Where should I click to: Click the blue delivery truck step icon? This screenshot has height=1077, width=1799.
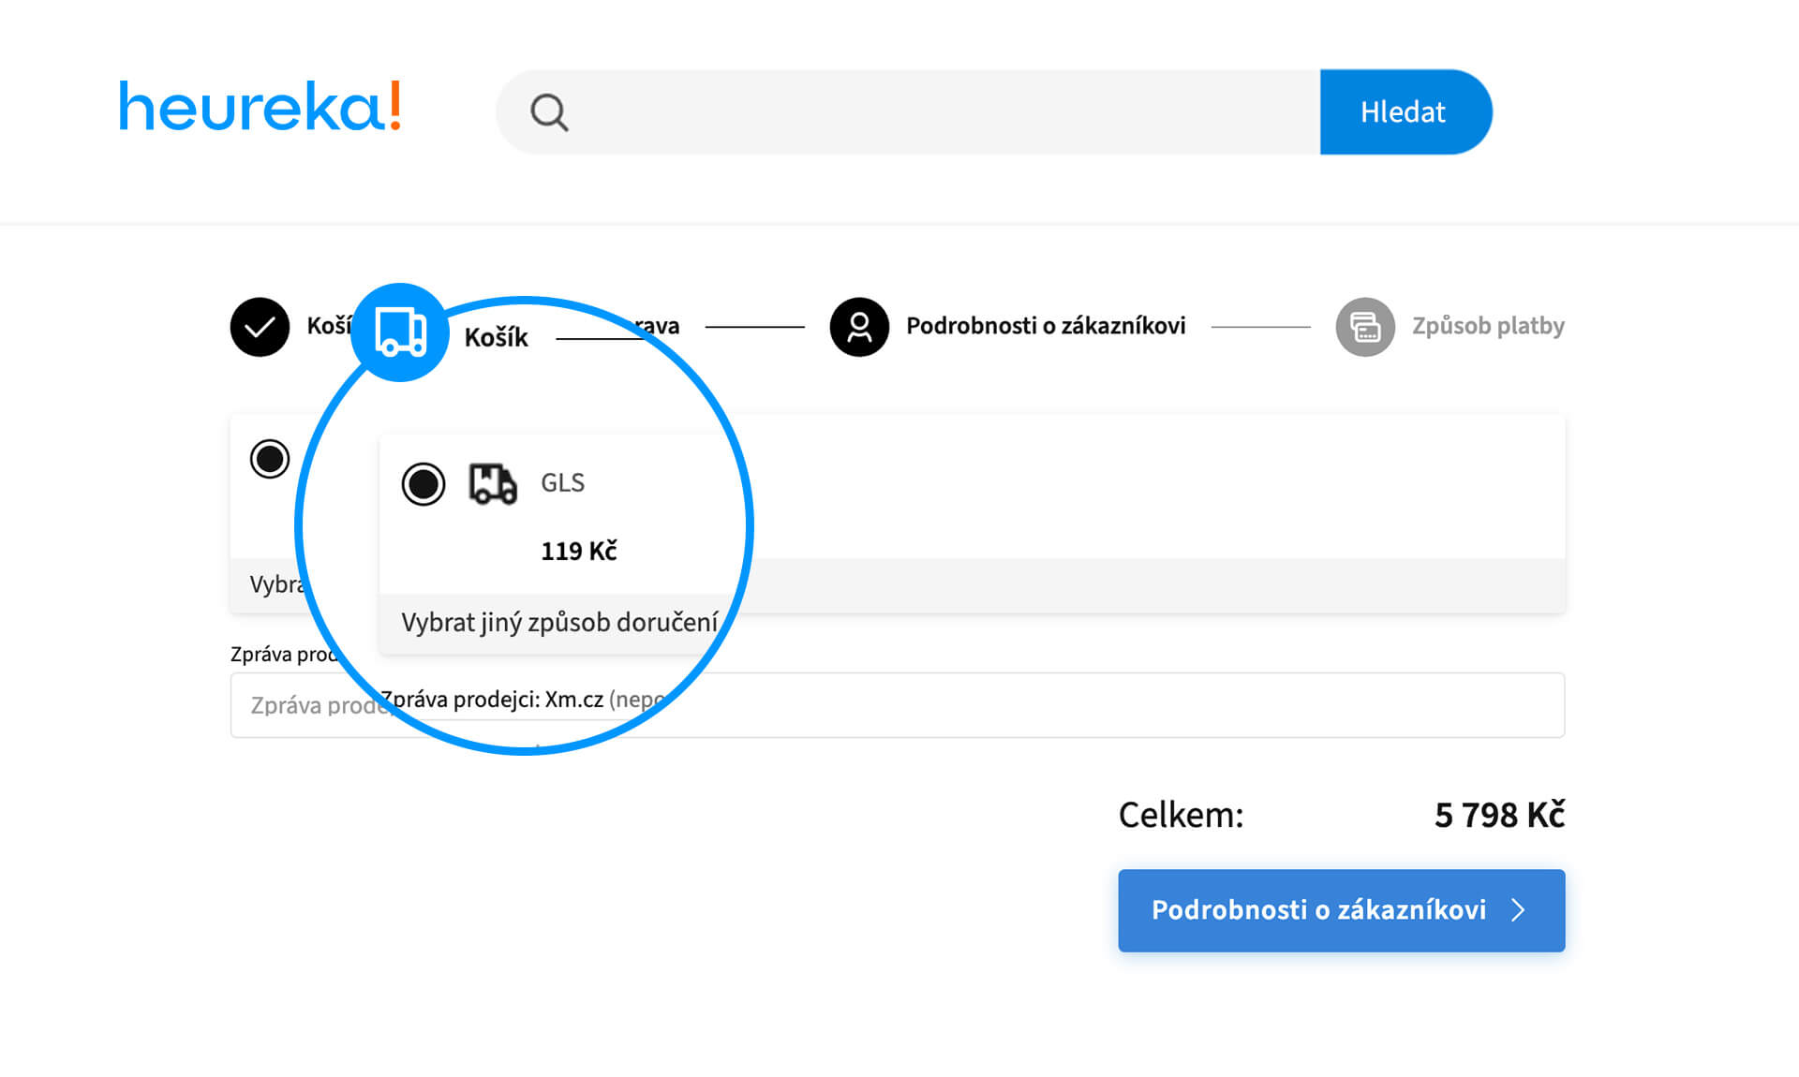400,332
